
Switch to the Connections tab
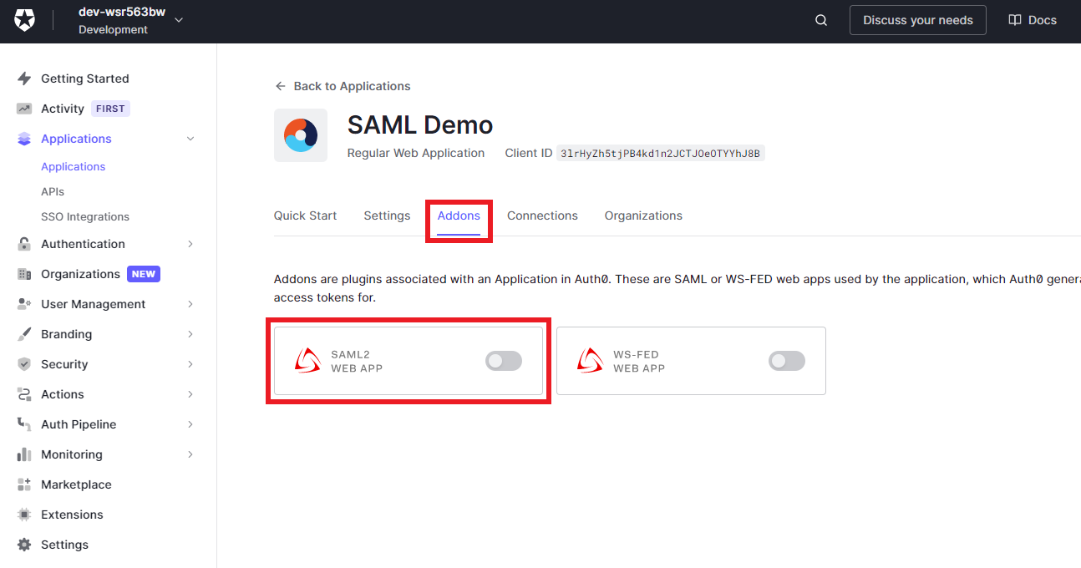[x=542, y=216]
